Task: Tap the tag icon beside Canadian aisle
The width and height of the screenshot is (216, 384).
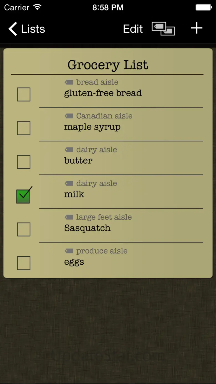Action: (x=69, y=116)
